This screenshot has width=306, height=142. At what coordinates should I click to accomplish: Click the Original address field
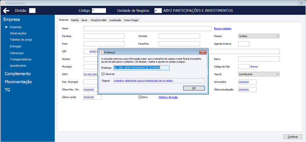pyautogui.click(x=159, y=81)
